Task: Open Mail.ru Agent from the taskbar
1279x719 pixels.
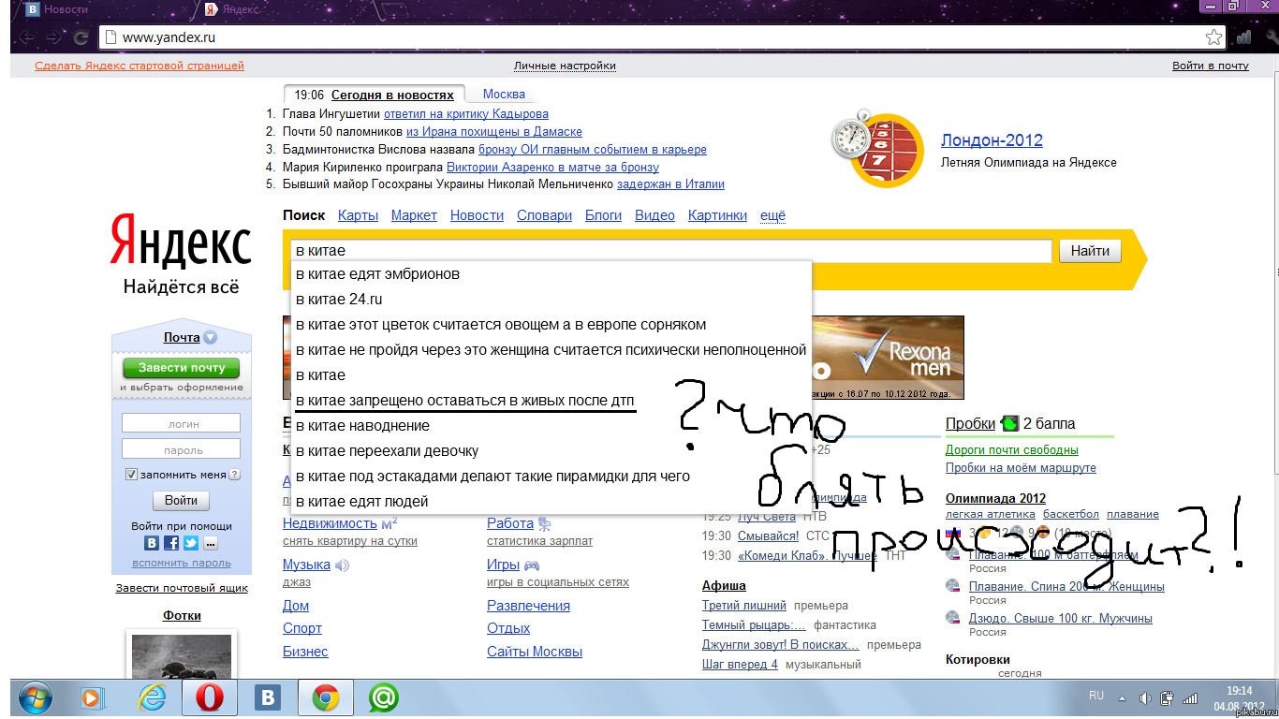Action: [x=383, y=697]
